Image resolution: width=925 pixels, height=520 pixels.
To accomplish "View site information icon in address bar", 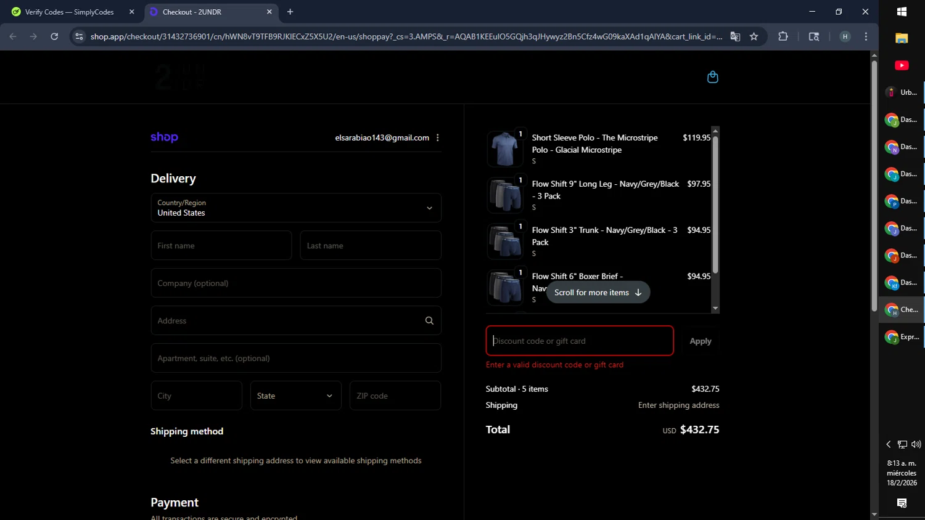I will 79,36.
